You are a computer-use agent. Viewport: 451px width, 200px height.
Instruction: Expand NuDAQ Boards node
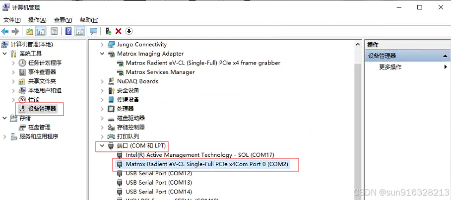coord(102,81)
